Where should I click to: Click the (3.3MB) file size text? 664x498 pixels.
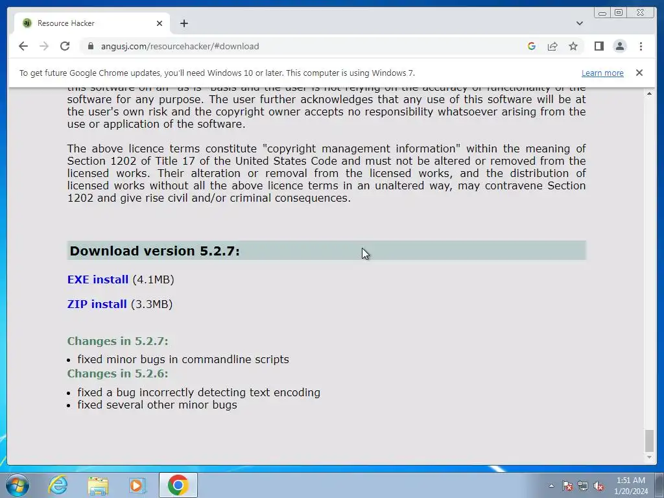coord(152,304)
